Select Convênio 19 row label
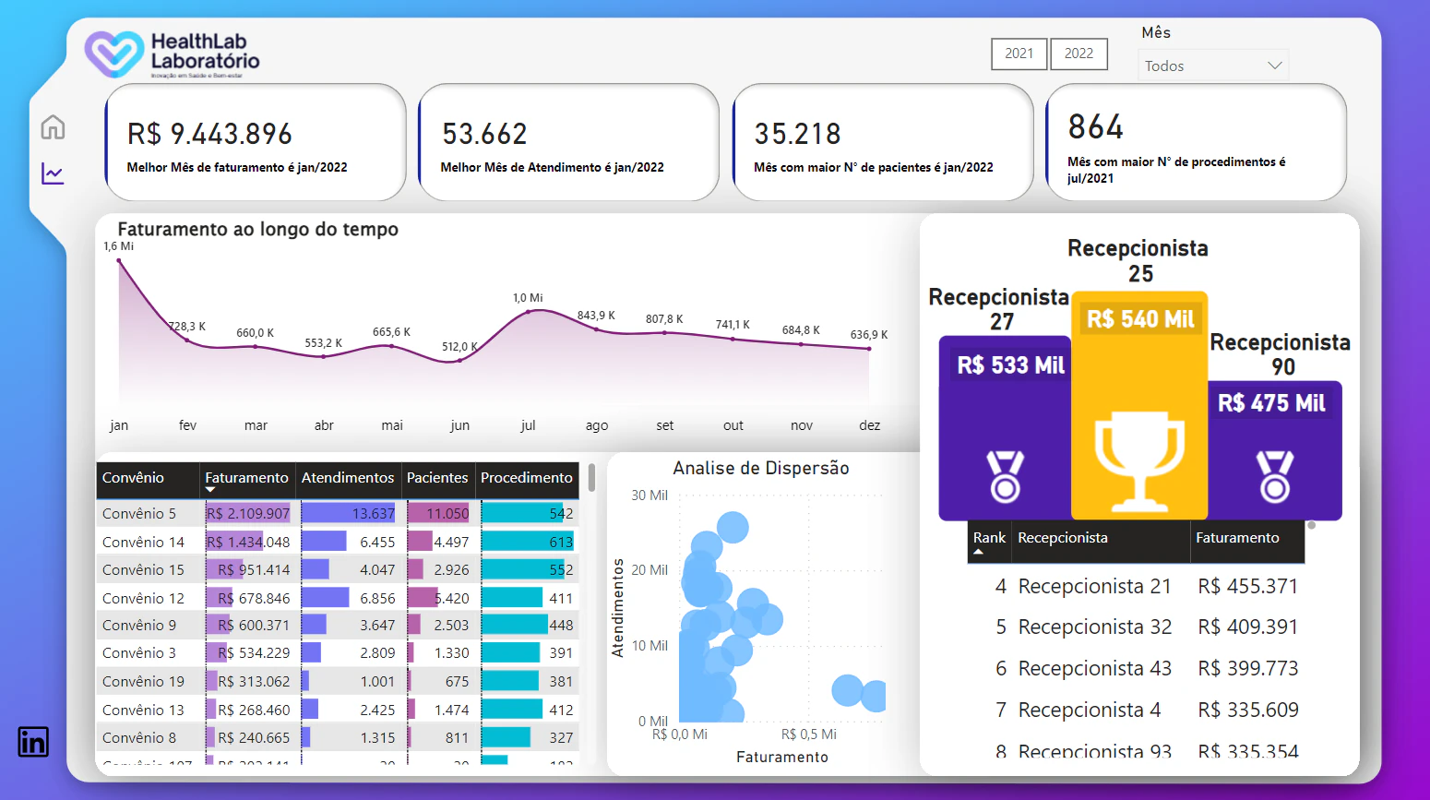Viewport: 1430px width, 800px height. [x=143, y=682]
